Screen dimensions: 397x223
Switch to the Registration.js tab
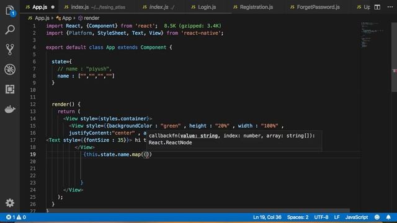point(256,7)
